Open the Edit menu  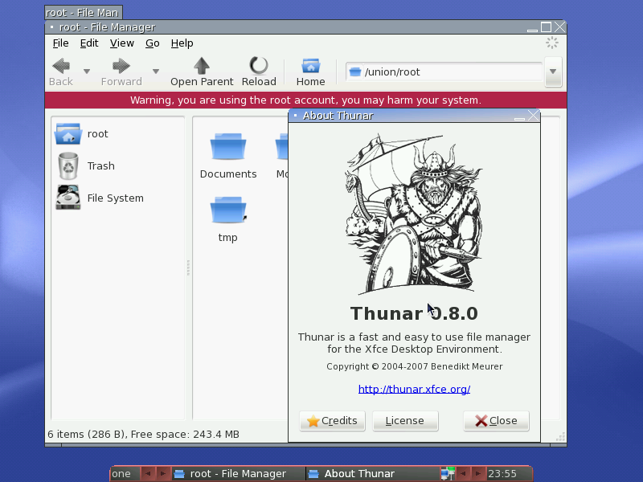coord(89,43)
